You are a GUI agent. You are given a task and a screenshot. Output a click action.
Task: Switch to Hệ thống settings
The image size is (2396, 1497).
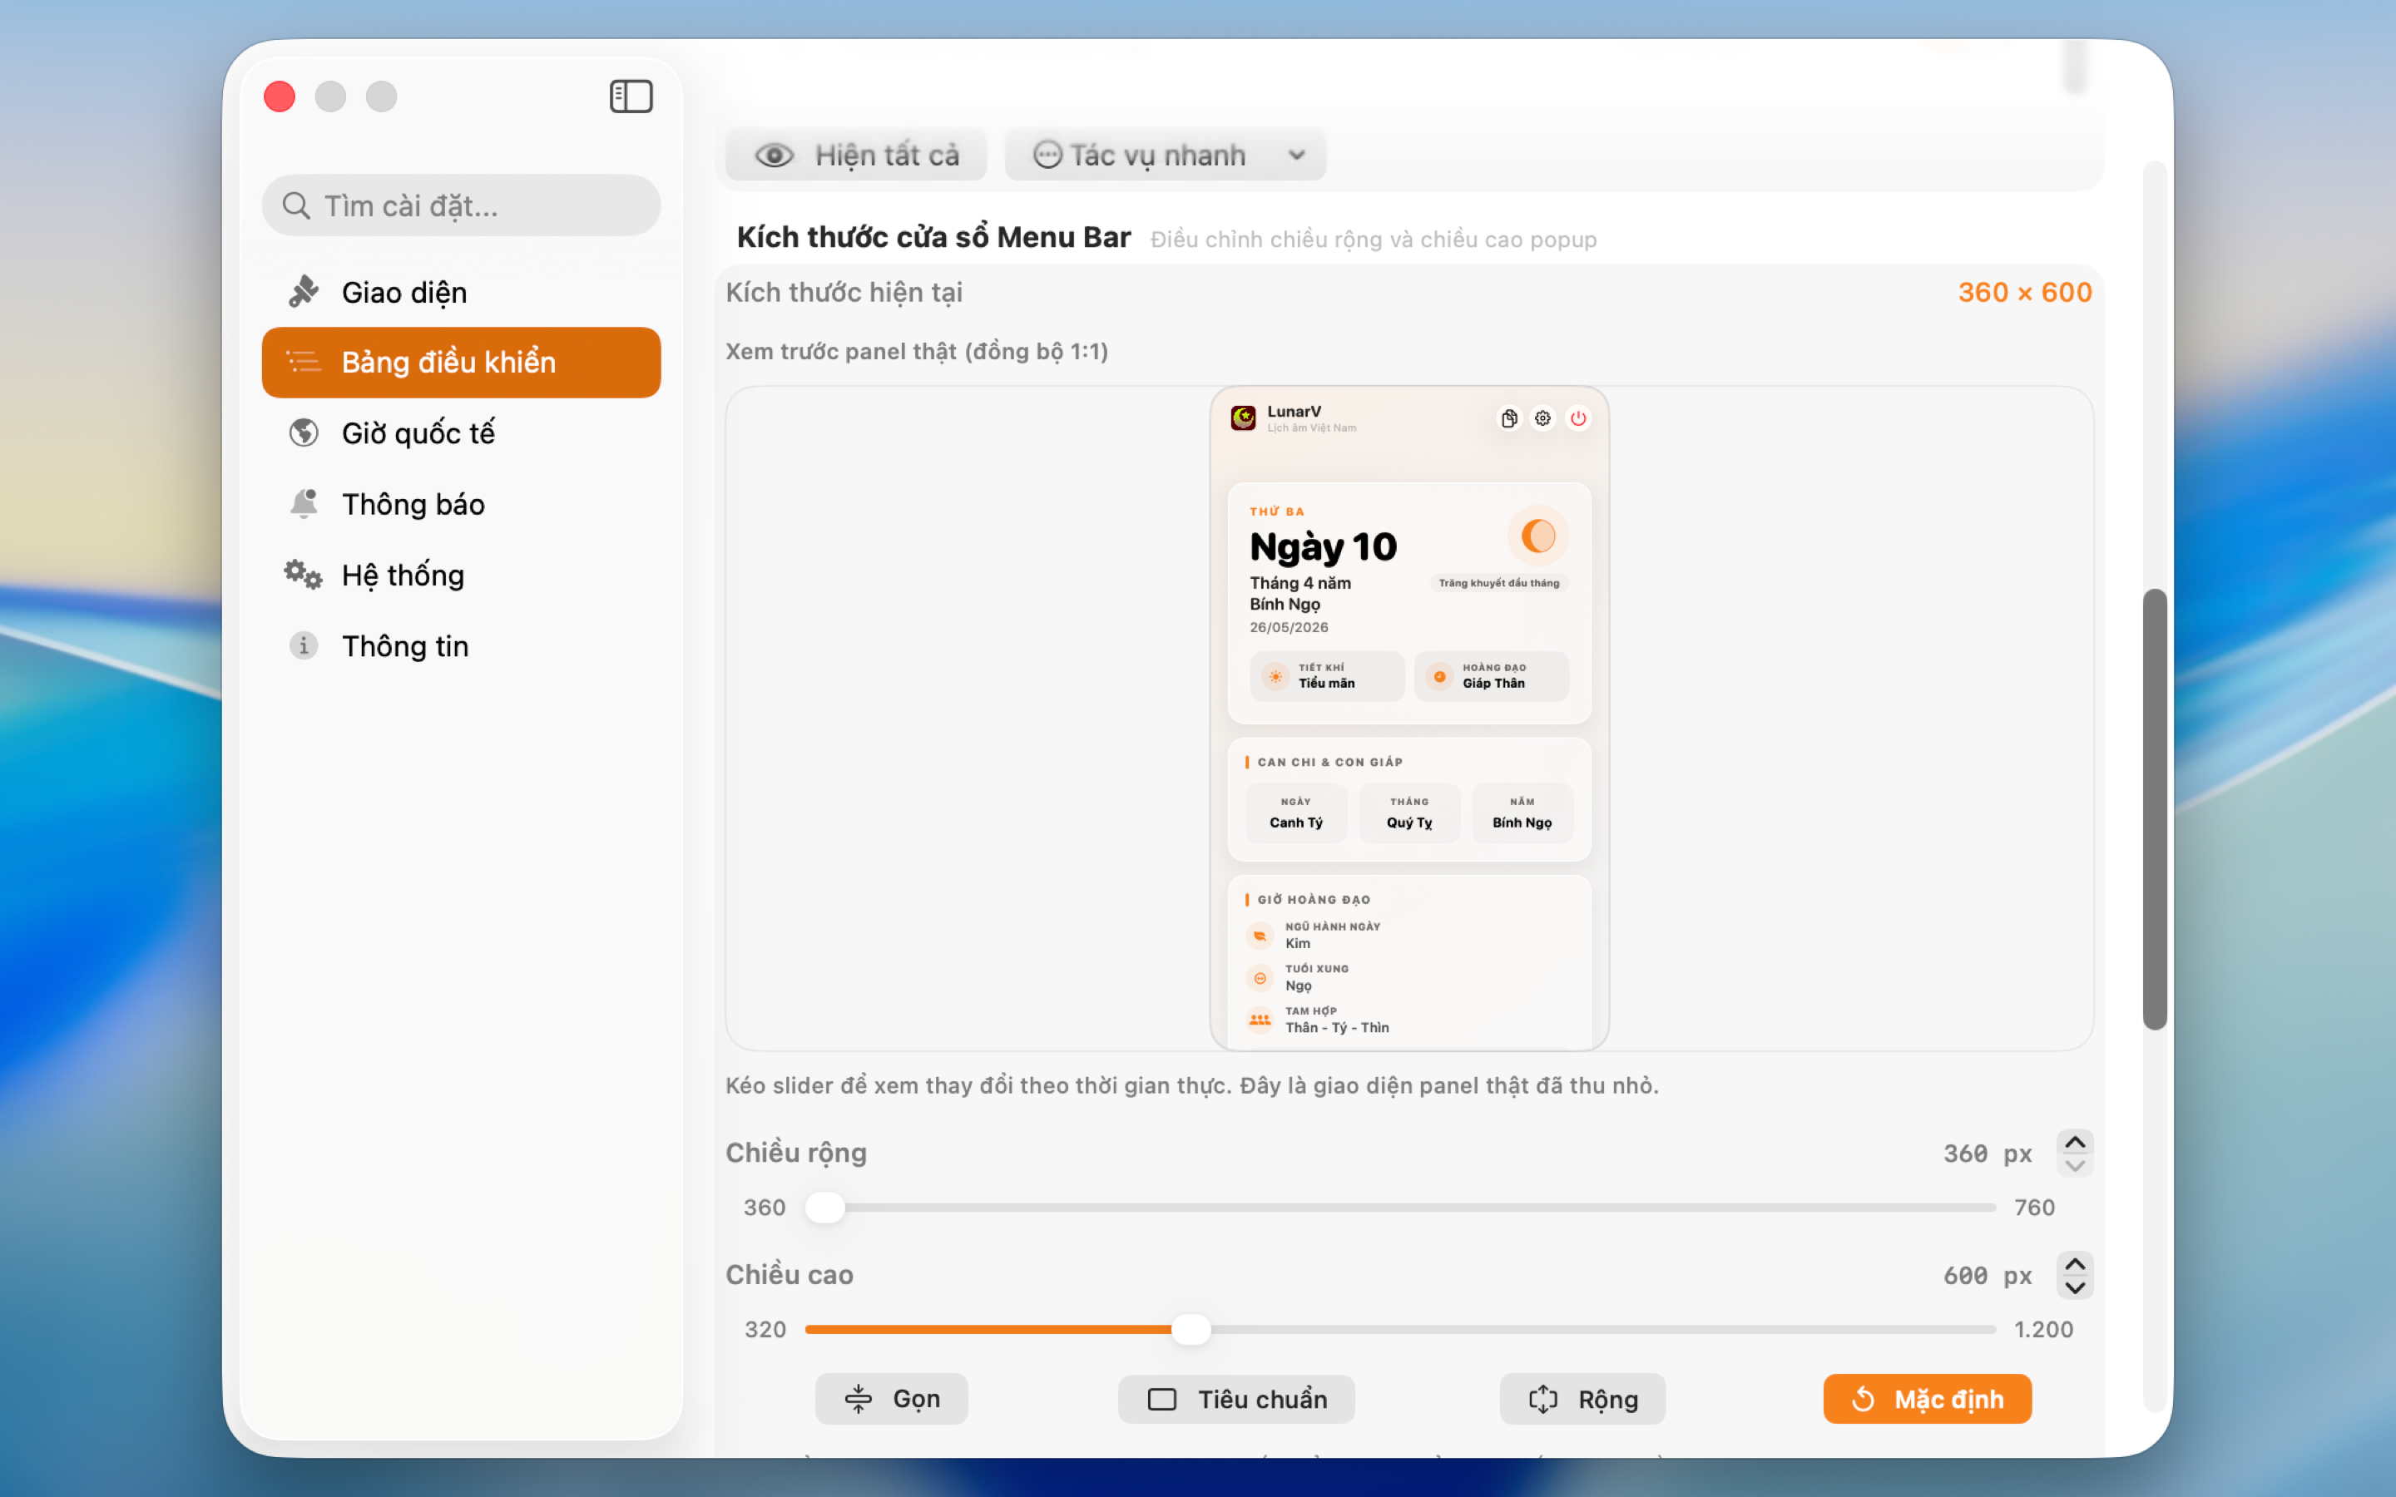click(x=462, y=574)
